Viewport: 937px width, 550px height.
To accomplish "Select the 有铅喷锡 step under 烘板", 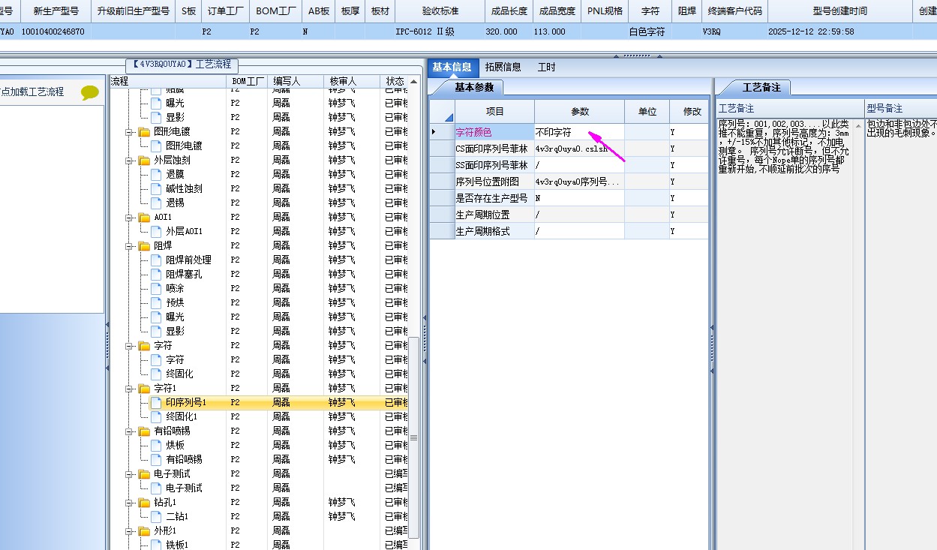I will pyautogui.click(x=184, y=459).
